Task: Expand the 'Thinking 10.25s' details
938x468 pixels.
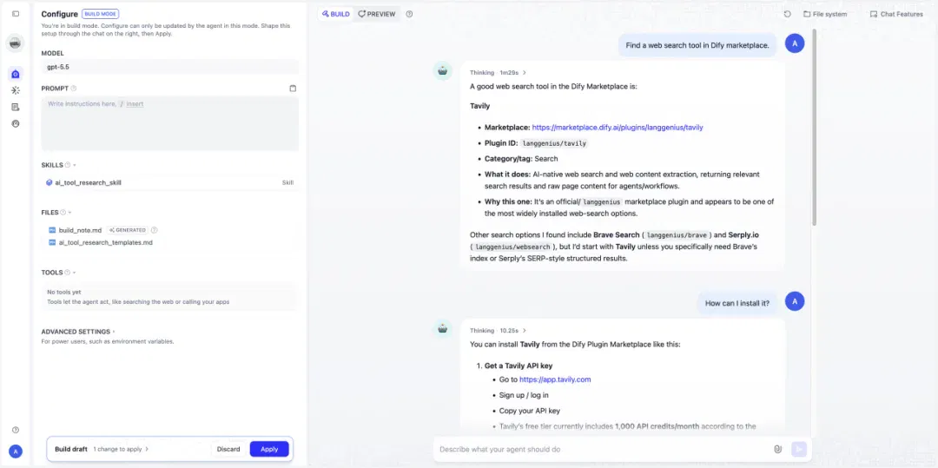Action: tap(498, 331)
